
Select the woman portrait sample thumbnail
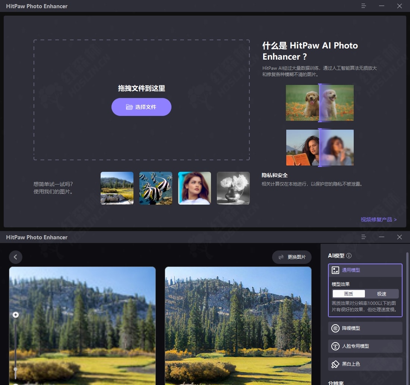tap(194, 188)
